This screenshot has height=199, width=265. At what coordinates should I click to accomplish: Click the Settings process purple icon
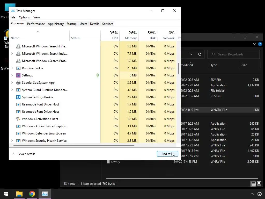[18, 75]
